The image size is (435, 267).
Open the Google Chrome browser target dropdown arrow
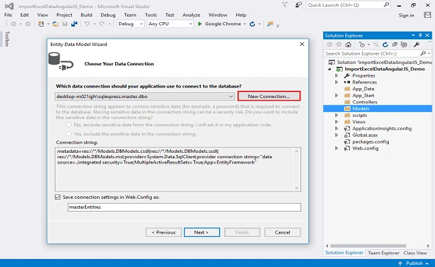coord(245,24)
